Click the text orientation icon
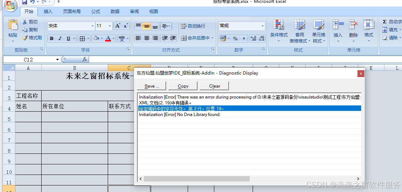Screen dimensions: 402x192 coord(165,26)
